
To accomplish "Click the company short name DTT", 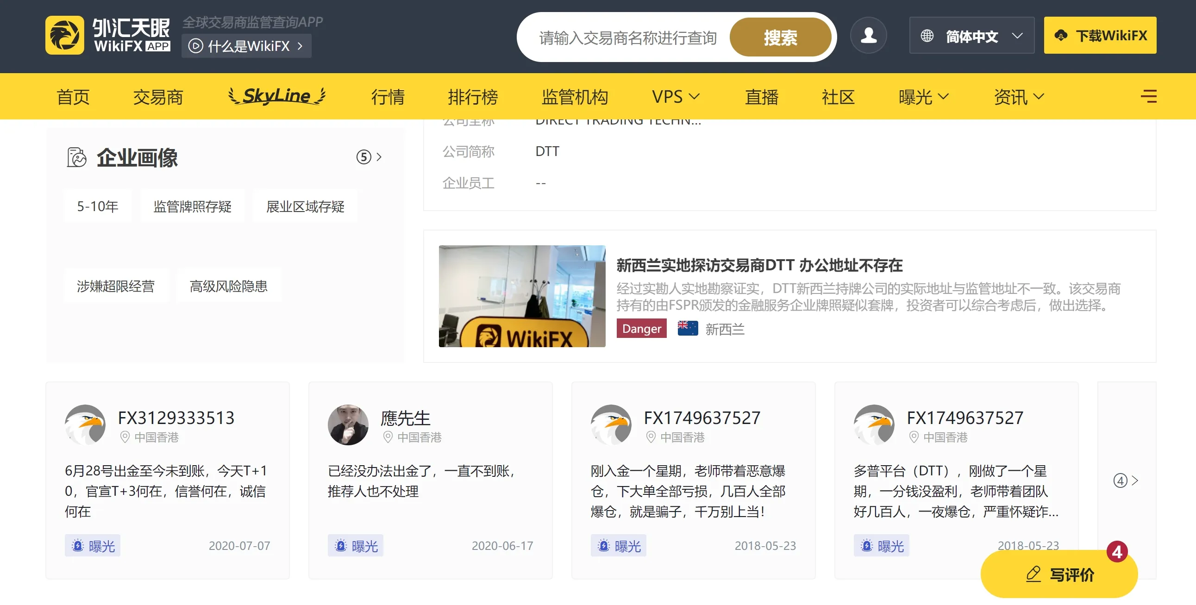I will click(547, 151).
